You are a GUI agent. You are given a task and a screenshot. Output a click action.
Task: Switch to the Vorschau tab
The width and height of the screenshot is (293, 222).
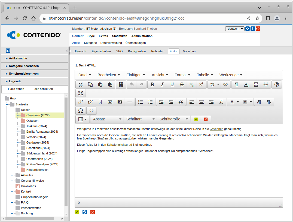pos(189,51)
